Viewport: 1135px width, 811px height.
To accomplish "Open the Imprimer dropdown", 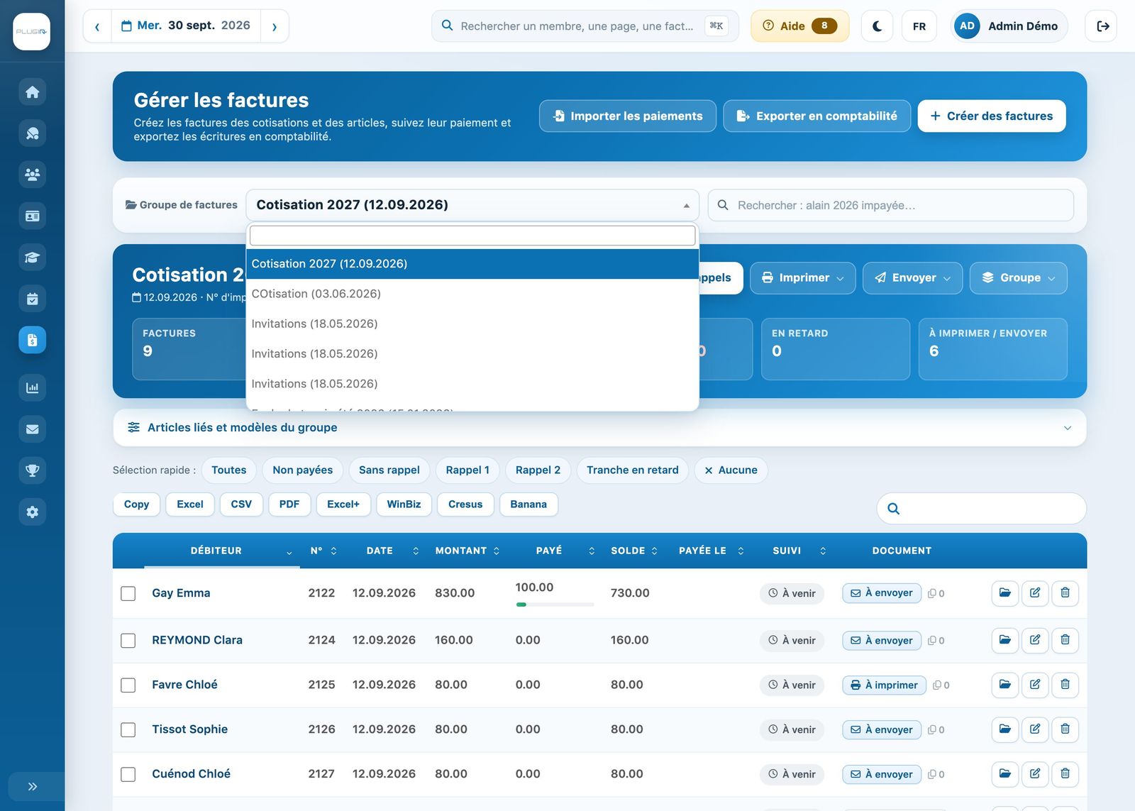I will coord(802,278).
